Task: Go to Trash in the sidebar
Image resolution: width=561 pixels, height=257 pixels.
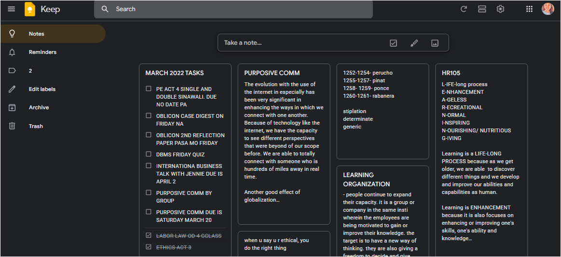Action: [53, 126]
